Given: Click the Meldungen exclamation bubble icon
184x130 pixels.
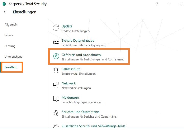Looking at the screenshot, I should 56,99.
